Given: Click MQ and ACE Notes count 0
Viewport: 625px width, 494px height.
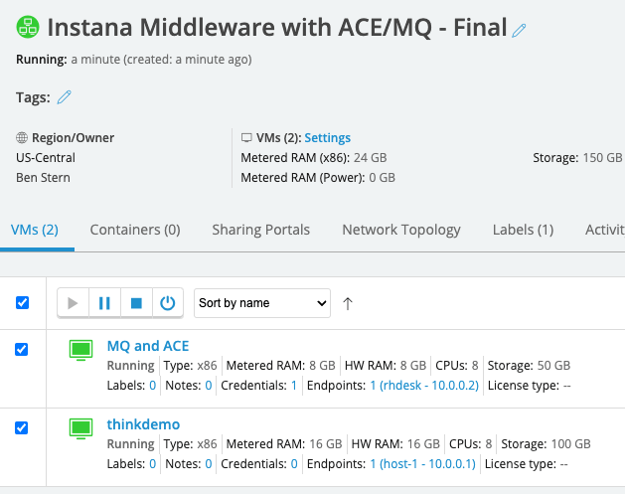Looking at the screenshot, I should click(x=208, y=386).
